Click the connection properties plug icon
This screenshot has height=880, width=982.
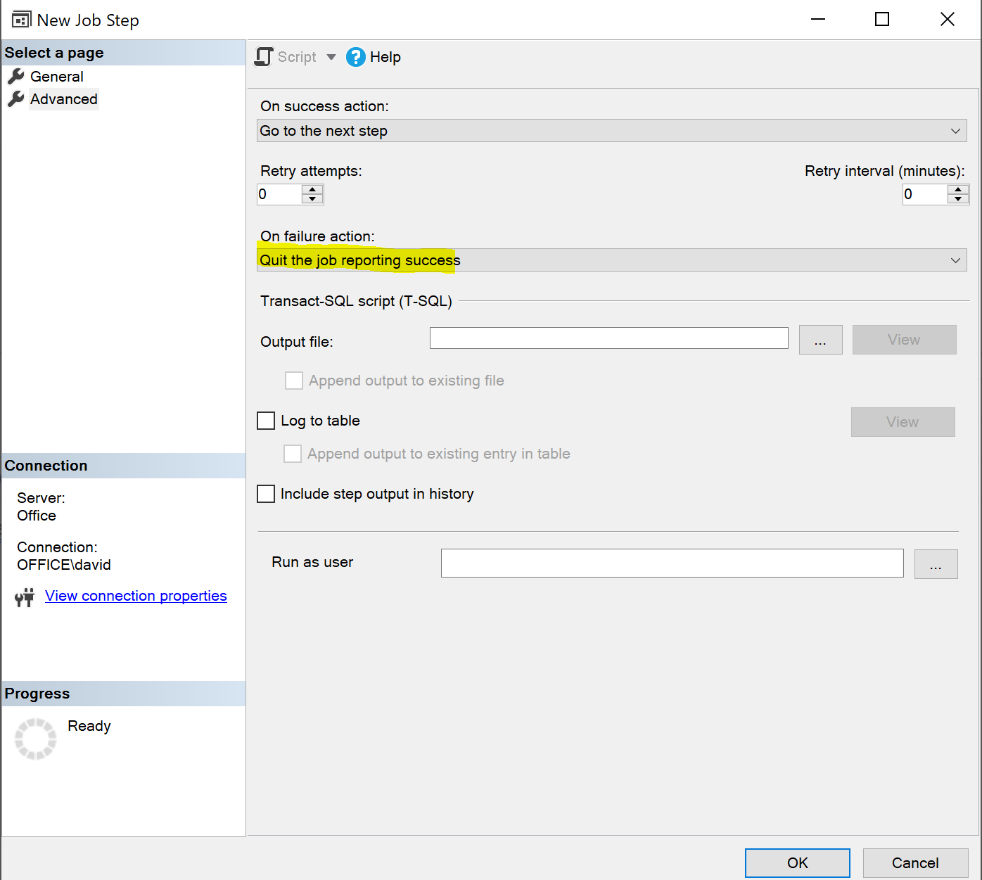pyautogui.click(x=24, y=597)
